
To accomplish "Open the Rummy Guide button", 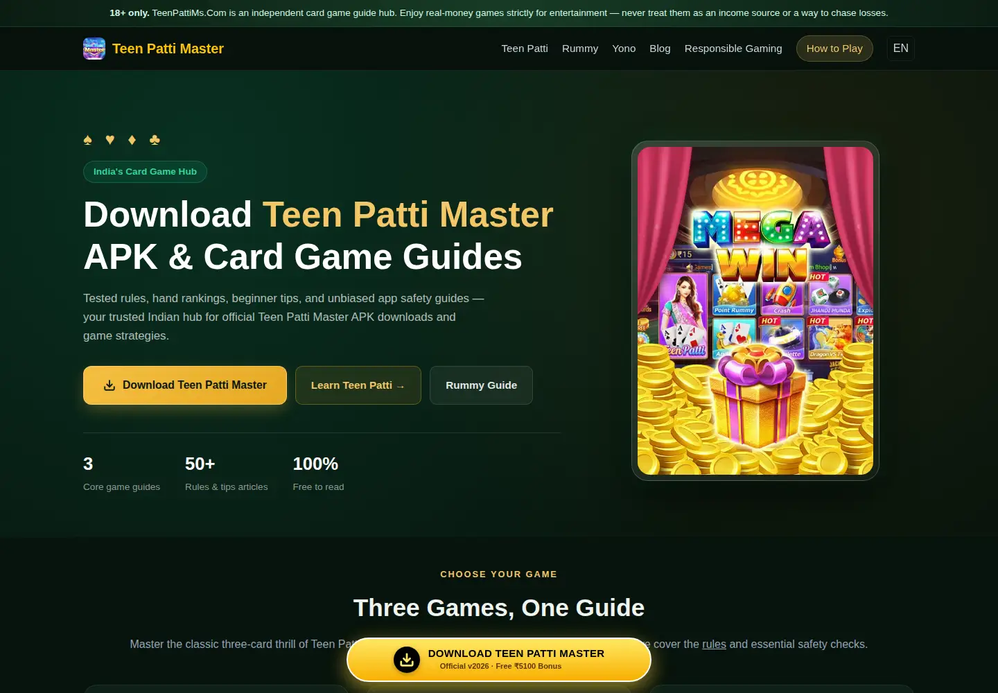I will [x=481, y=385].
